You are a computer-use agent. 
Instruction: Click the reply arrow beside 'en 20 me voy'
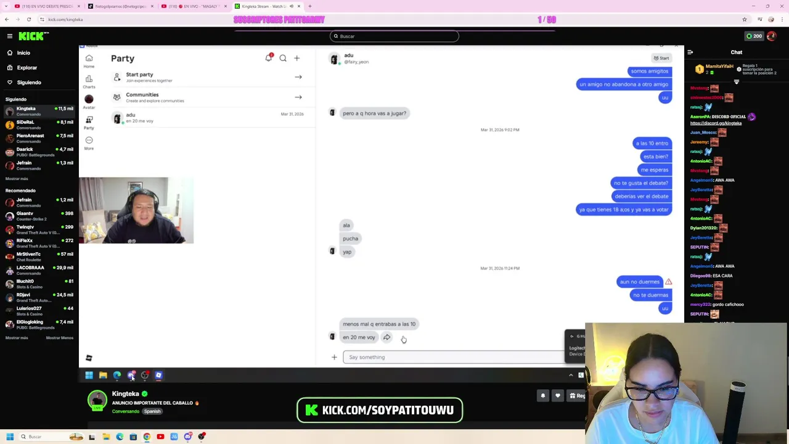point(386,337)
